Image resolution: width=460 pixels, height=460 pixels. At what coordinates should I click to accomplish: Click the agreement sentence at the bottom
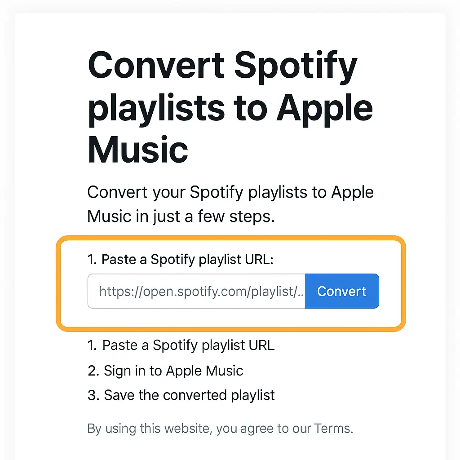click(x=220, y=428)
